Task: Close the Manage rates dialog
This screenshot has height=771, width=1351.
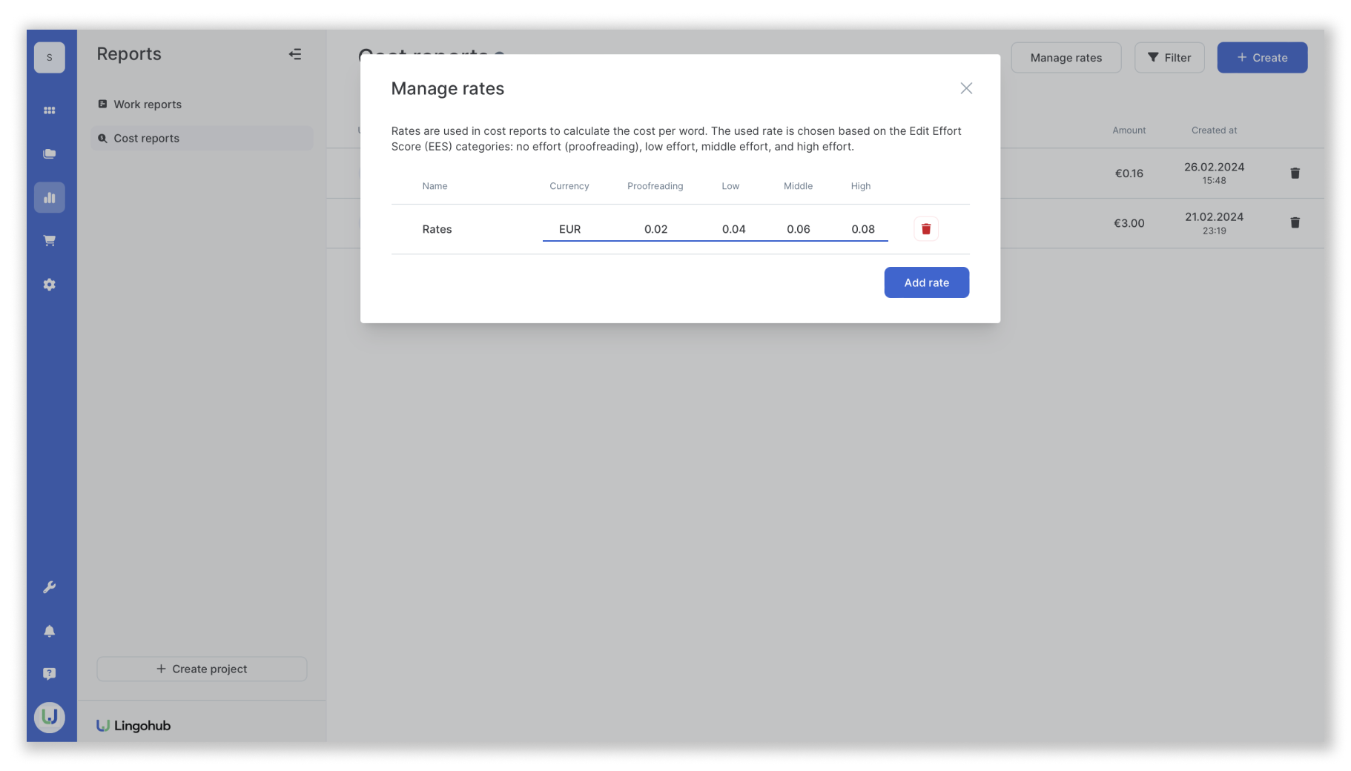Action: click(965, 88)
